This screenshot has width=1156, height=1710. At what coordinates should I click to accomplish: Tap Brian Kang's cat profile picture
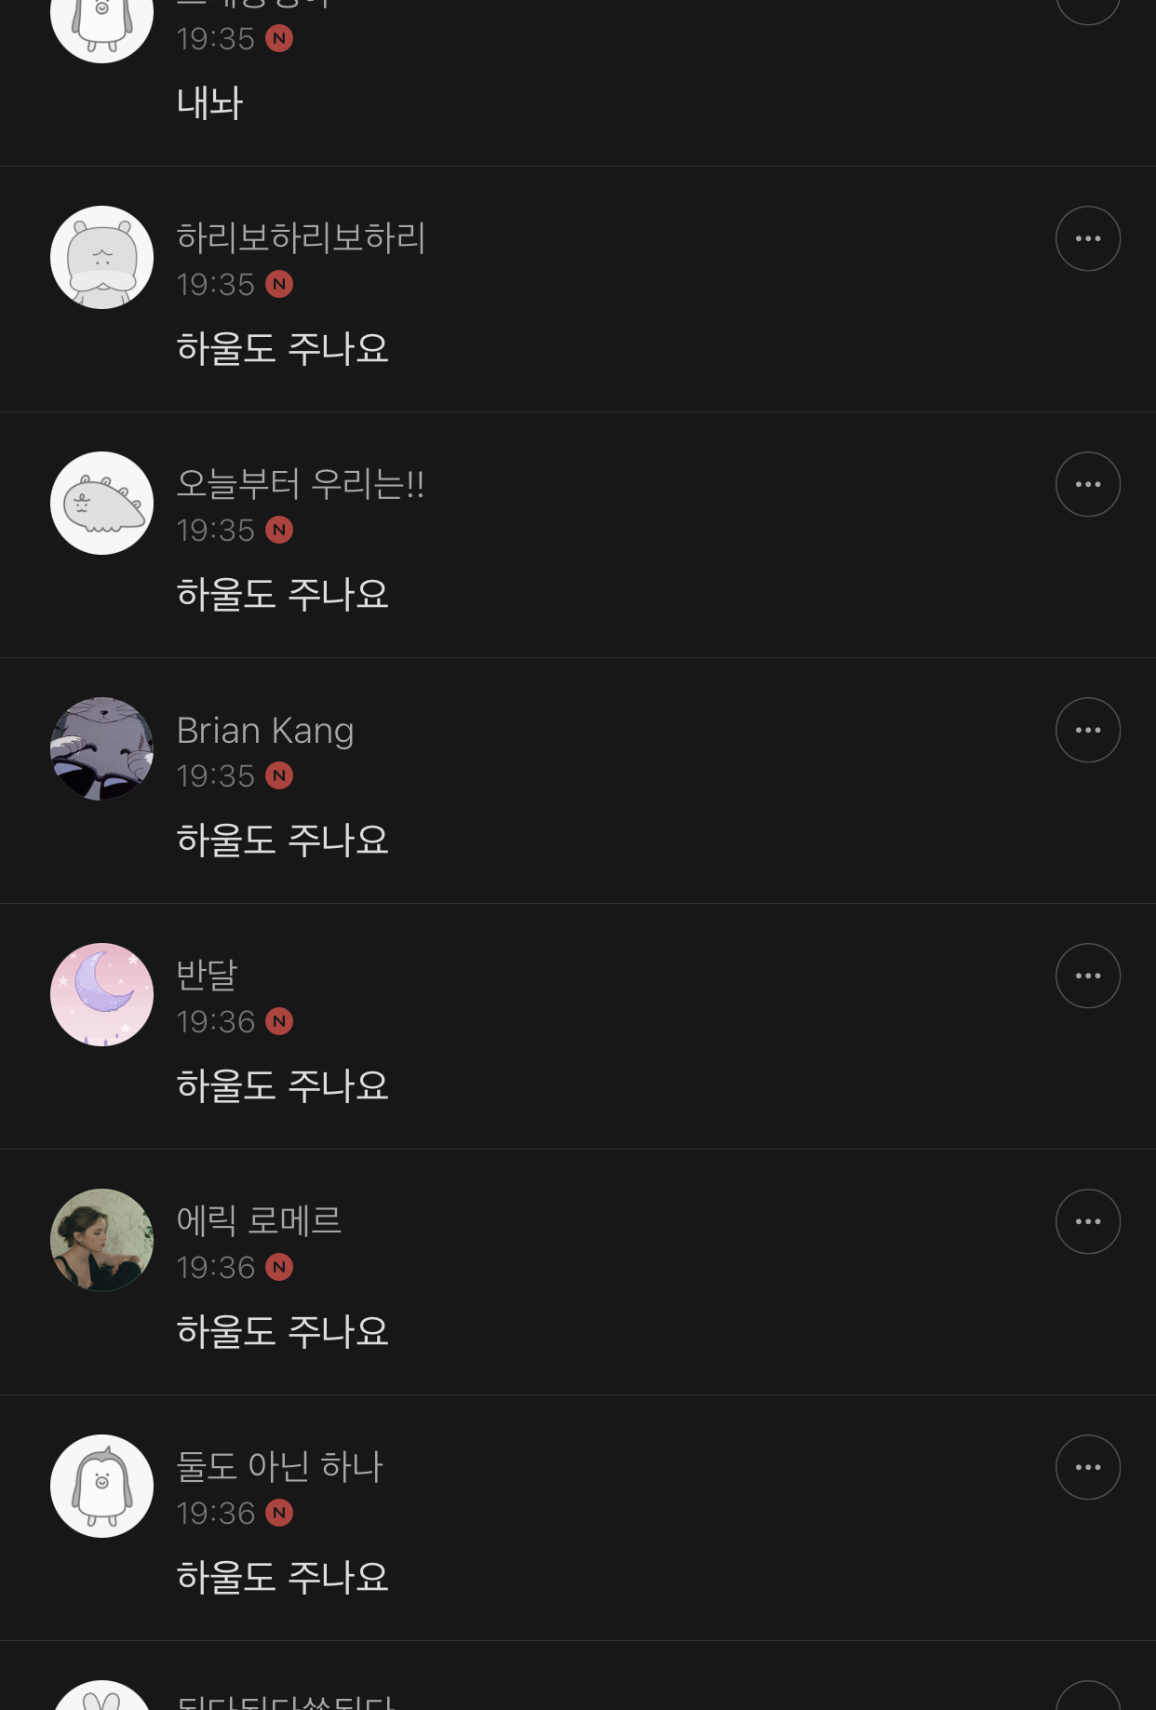pos(101,749)
